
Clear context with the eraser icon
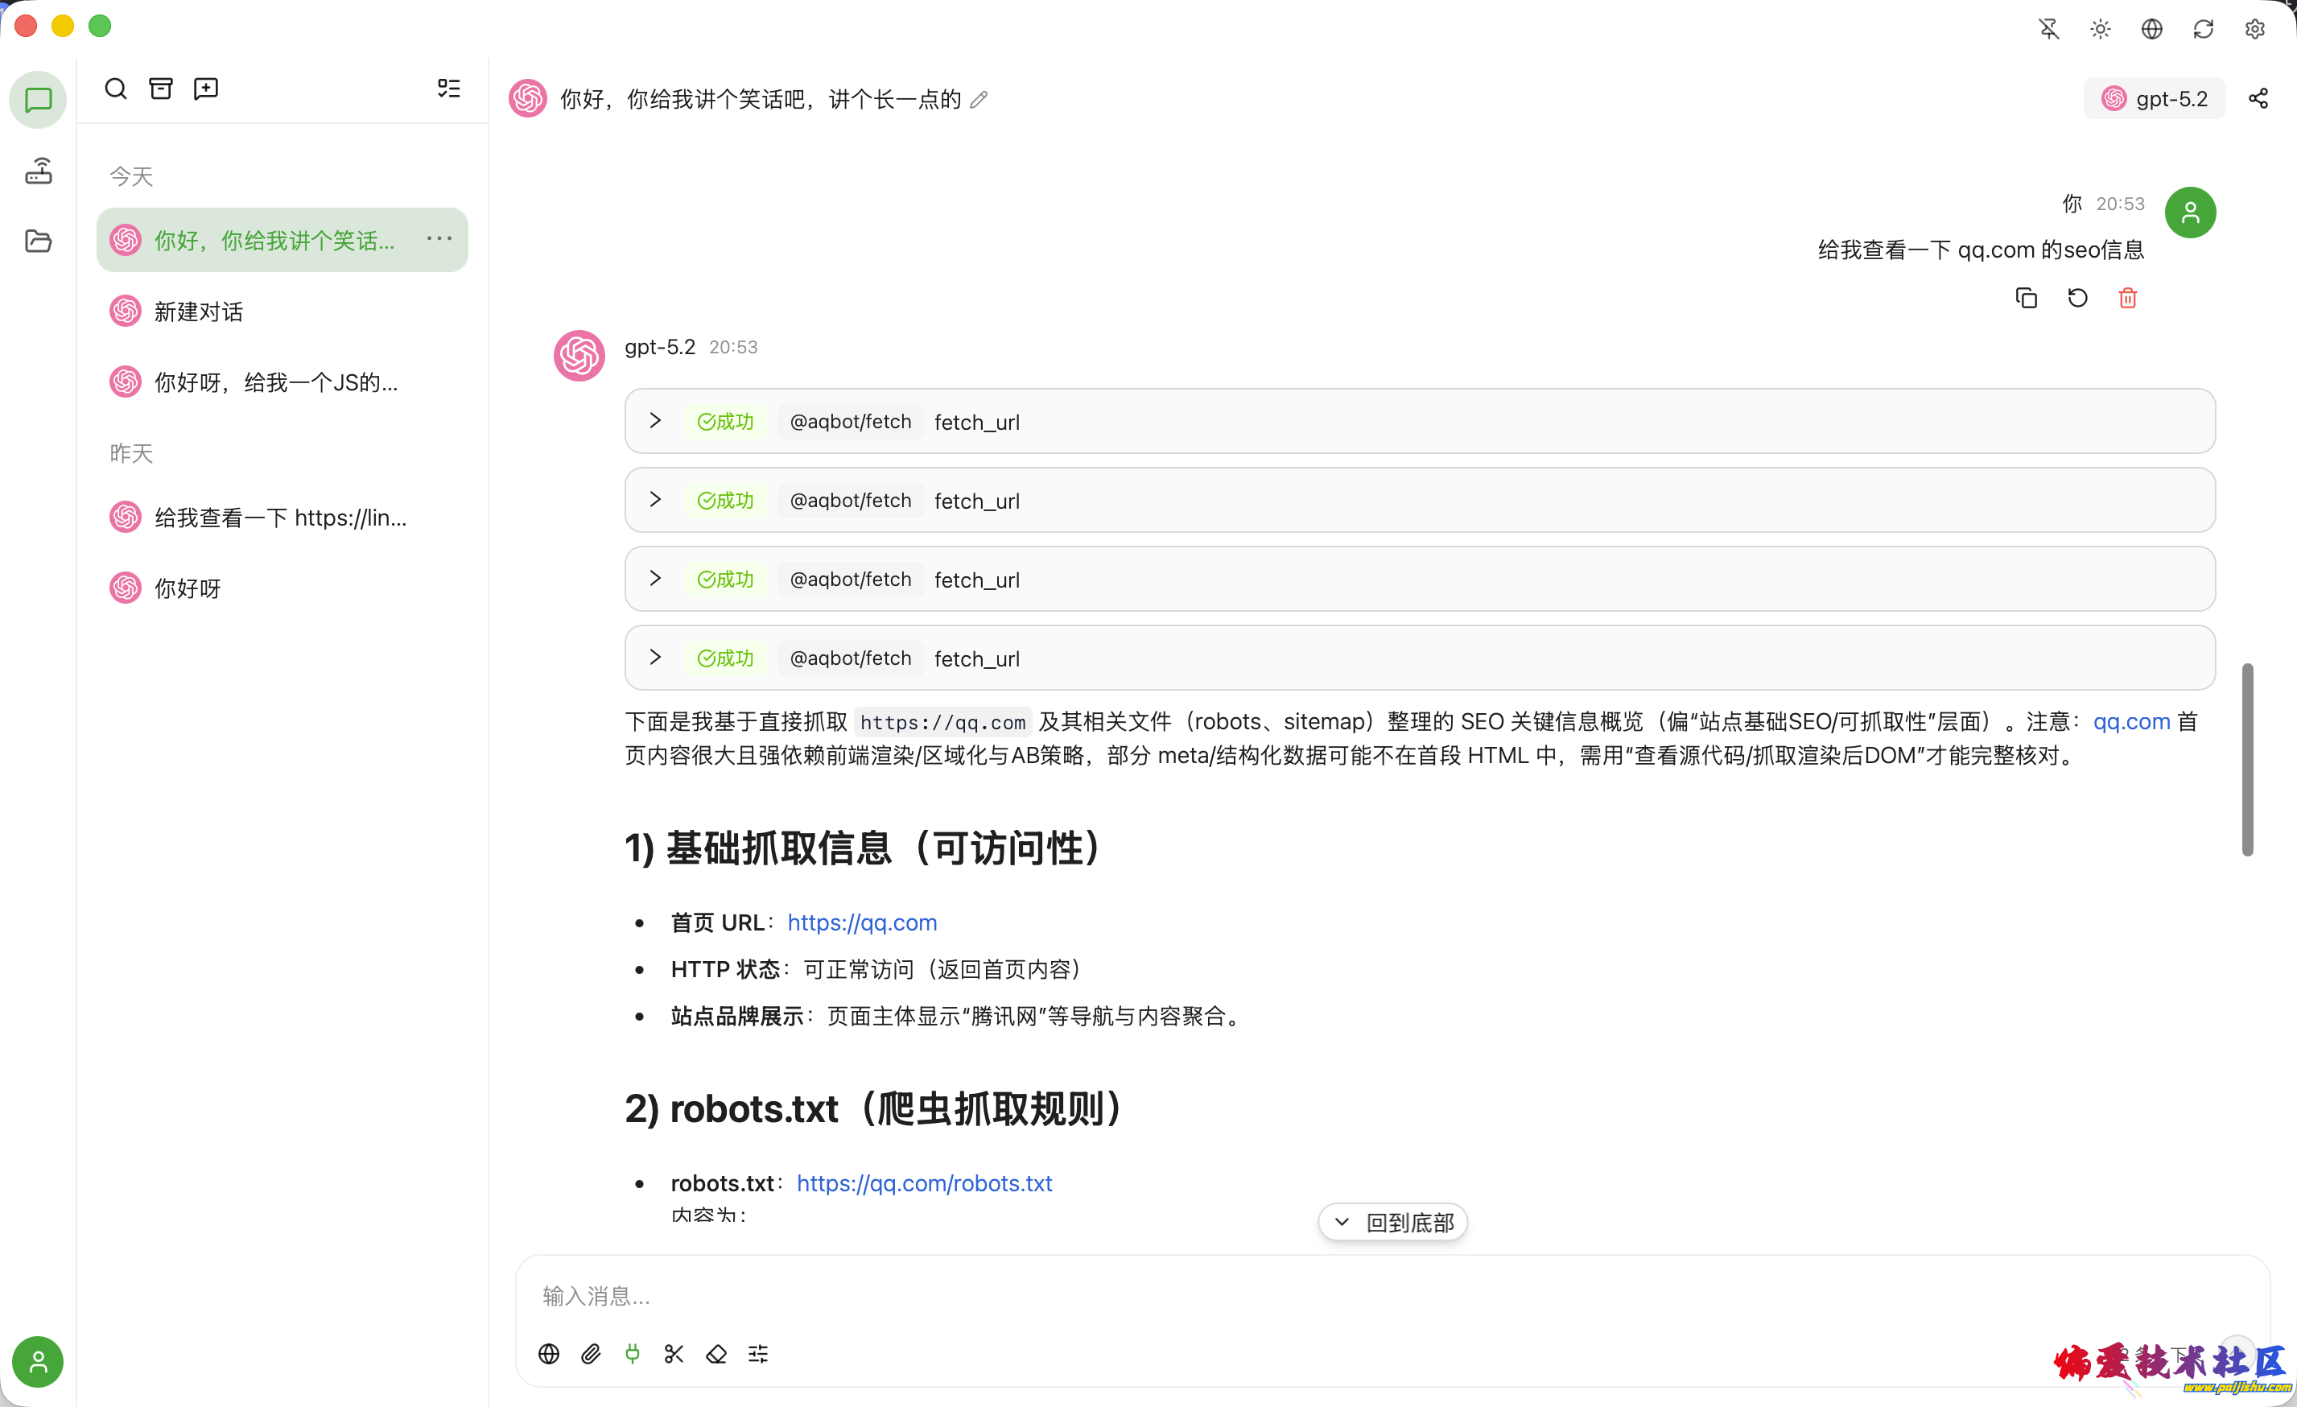tap(716, 1354)
